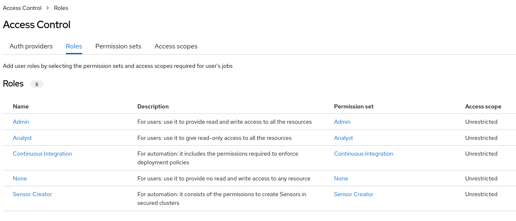516x221 pixels.
Task: Switch to the Auth providers tab
Action: 31,46
